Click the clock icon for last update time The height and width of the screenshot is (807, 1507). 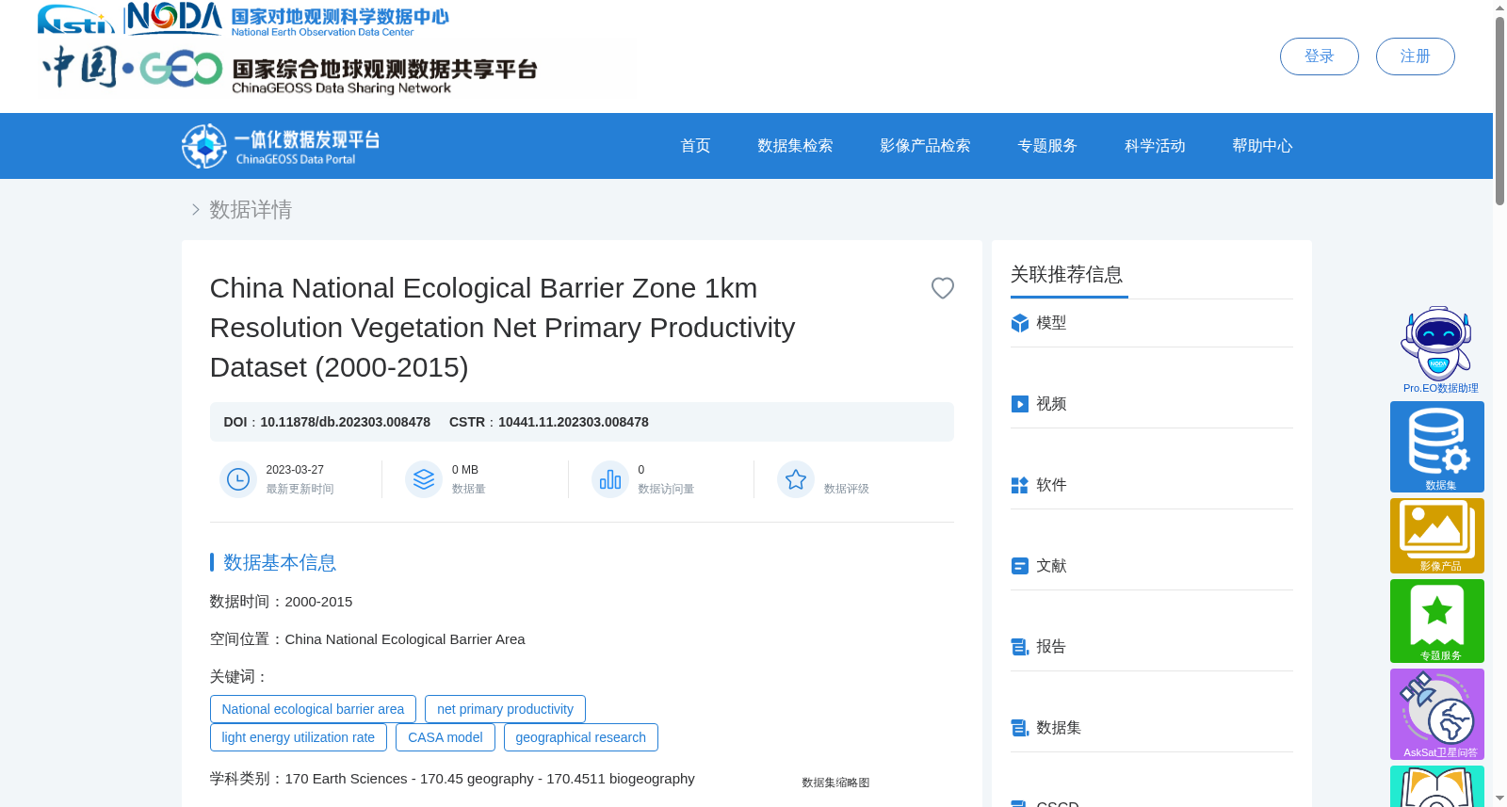point(238,479)
